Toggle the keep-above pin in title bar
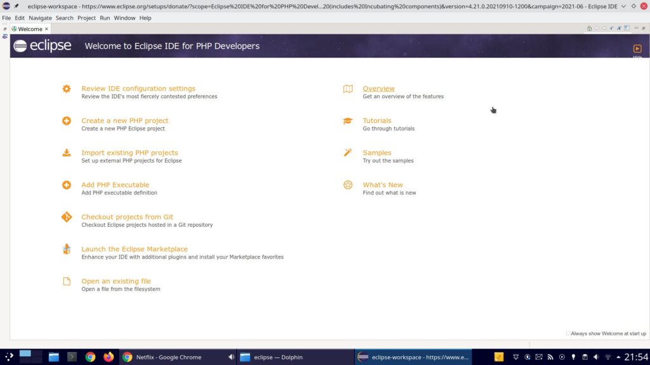Image resolution: width=650 pixels, height=365 pixels. (17, 6)
